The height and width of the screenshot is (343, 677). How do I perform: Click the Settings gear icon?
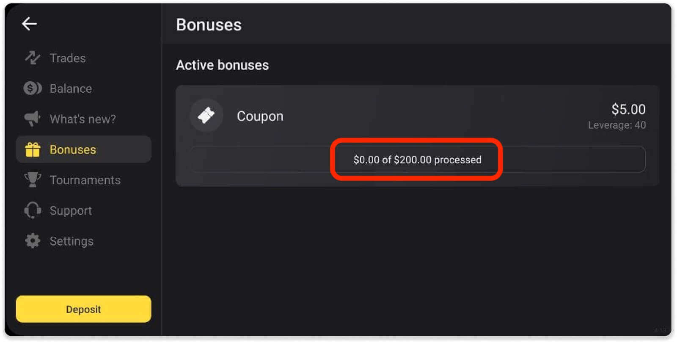(x=32, y=241)
